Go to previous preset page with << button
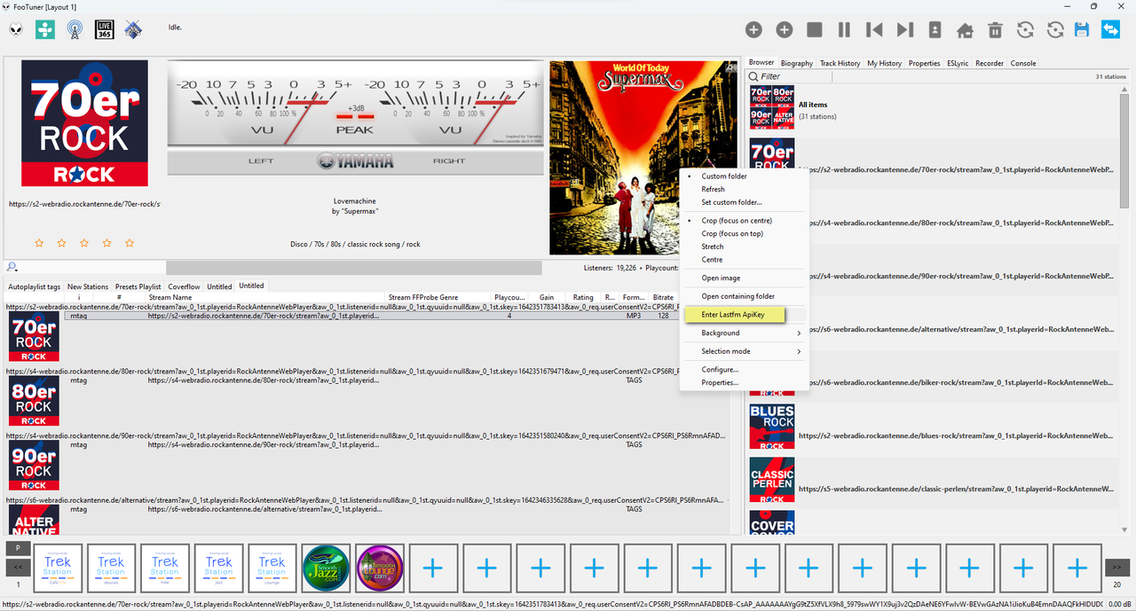1136x611 pixels. (18, 568)
